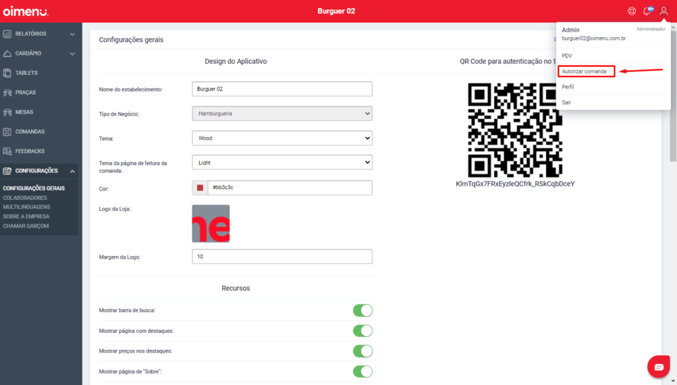This screenshot has width=677, height=385.
Task: Open Multilinguagens submenu item
Action: coord(26,207)
